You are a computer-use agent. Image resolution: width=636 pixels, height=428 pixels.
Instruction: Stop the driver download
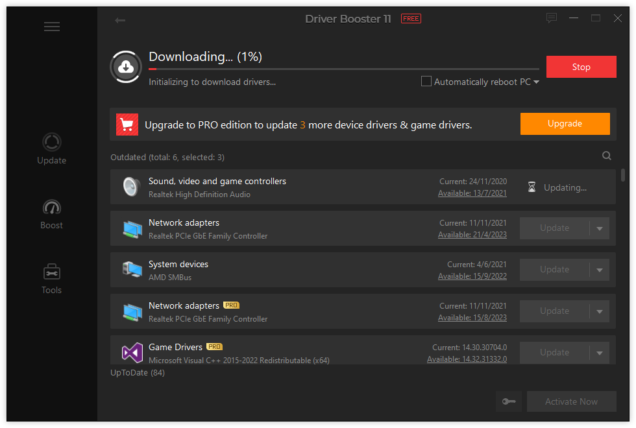click(x=581, y=67)
